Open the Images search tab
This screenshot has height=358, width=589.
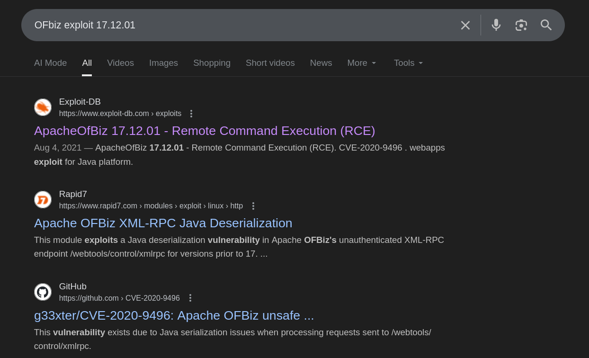click(163, 63)
